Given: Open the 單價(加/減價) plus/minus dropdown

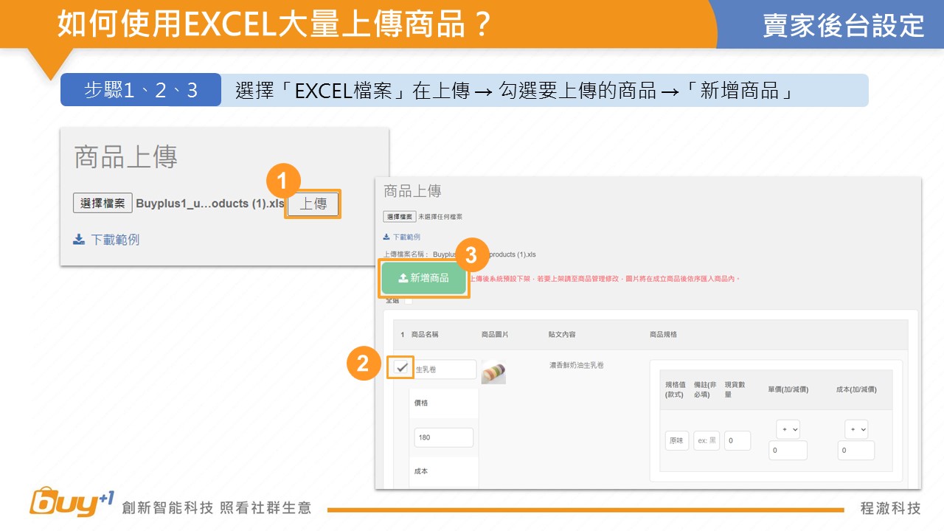Looking at the screenshot, I should coord(788,429).
